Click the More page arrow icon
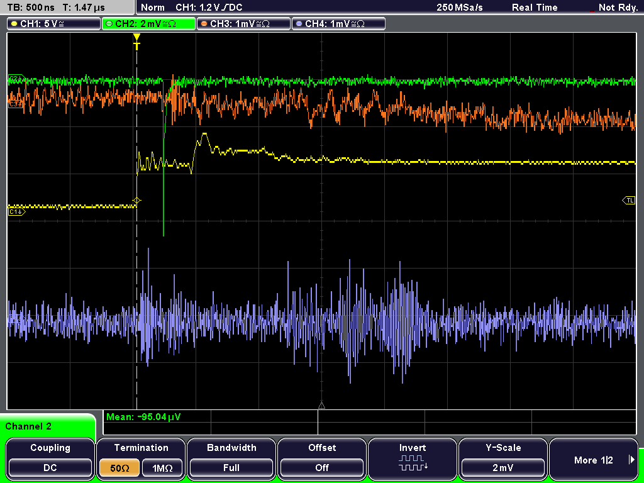 631,460
